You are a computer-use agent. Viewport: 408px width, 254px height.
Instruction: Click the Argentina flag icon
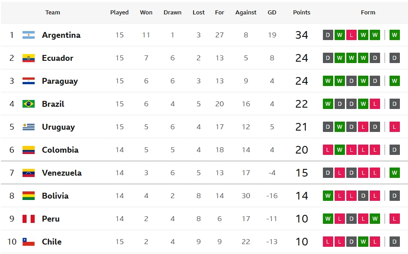[x=28, y=35]
